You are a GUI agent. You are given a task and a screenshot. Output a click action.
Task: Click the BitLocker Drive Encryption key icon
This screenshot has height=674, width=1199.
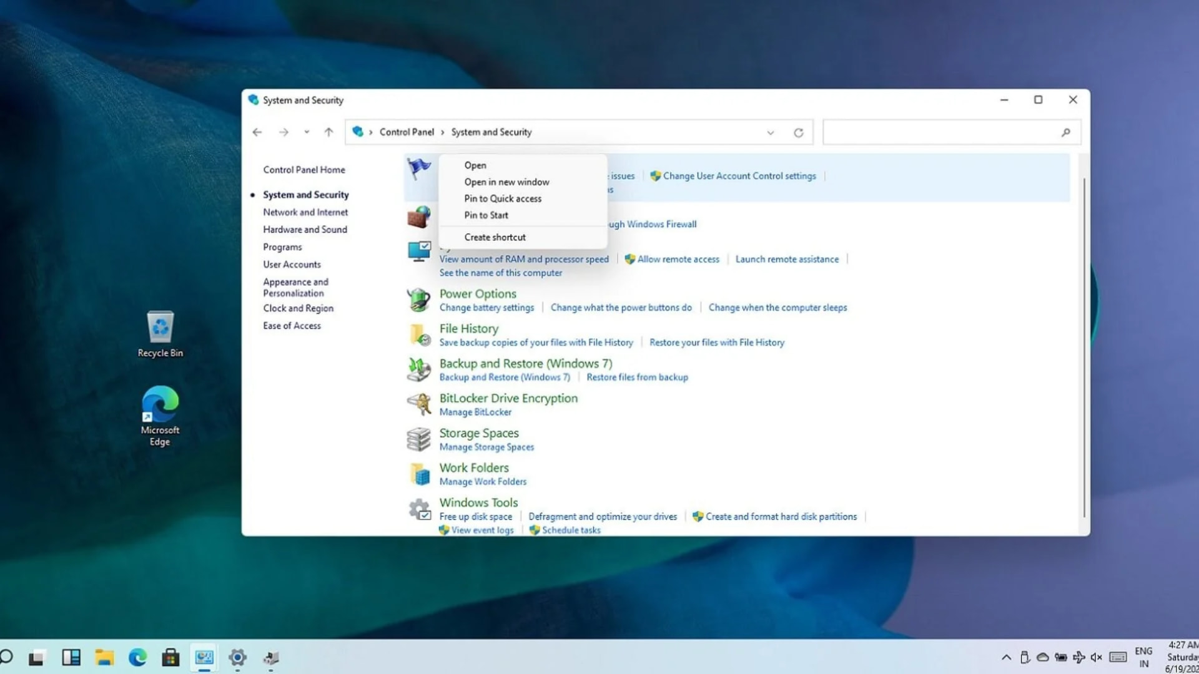point(419,404)
